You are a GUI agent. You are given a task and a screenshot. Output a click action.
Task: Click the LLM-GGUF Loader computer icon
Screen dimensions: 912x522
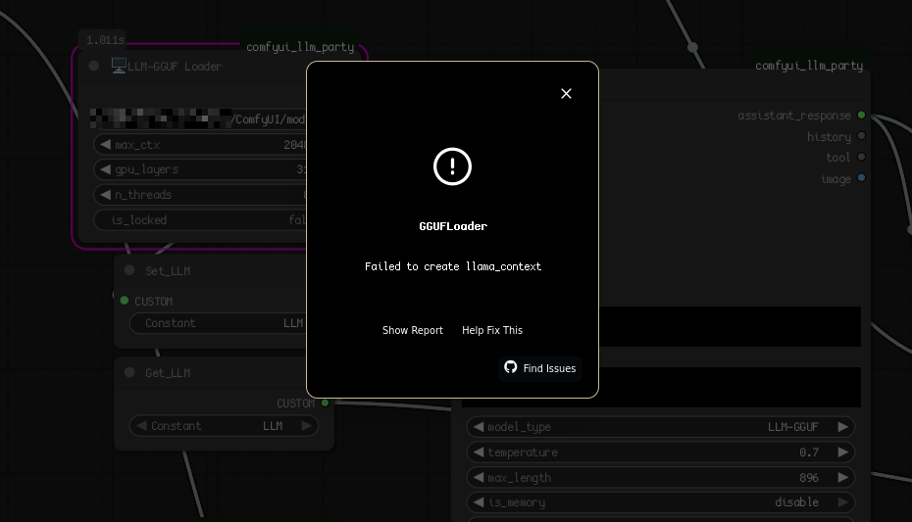[x=119, y=66]
